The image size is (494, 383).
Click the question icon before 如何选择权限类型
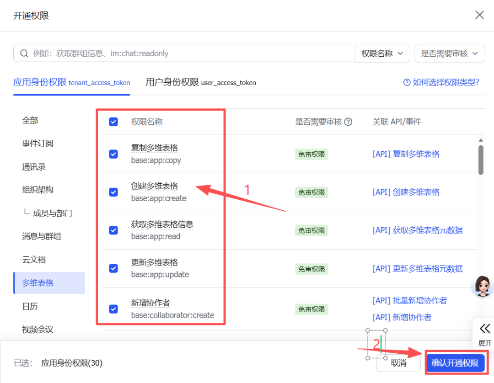pyautogui.click(x=407, y=82)
